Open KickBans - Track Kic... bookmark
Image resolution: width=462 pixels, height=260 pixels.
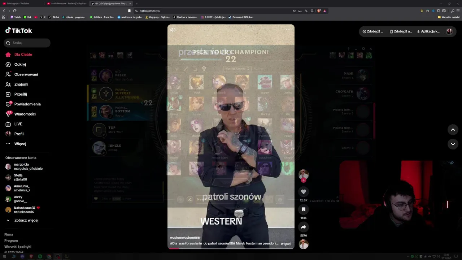(102, 17)
